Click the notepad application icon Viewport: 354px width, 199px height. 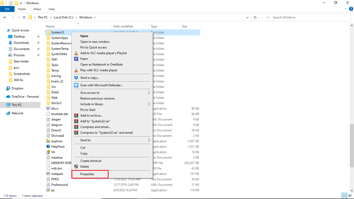pyautogui.click(x=48, y=174)
